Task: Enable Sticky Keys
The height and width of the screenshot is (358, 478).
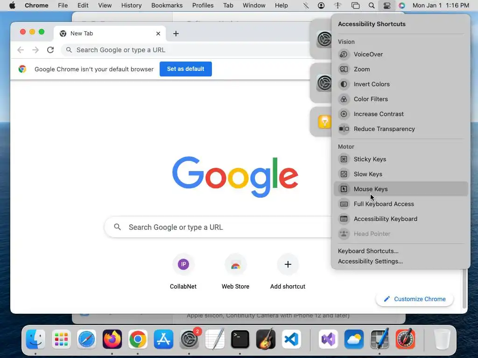Action: [401, 159]
